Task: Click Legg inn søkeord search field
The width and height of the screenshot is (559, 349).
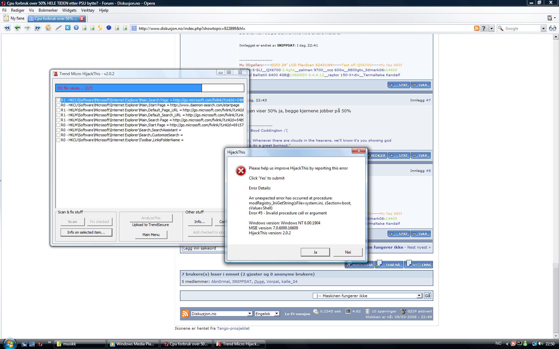Action: (203, 248)
